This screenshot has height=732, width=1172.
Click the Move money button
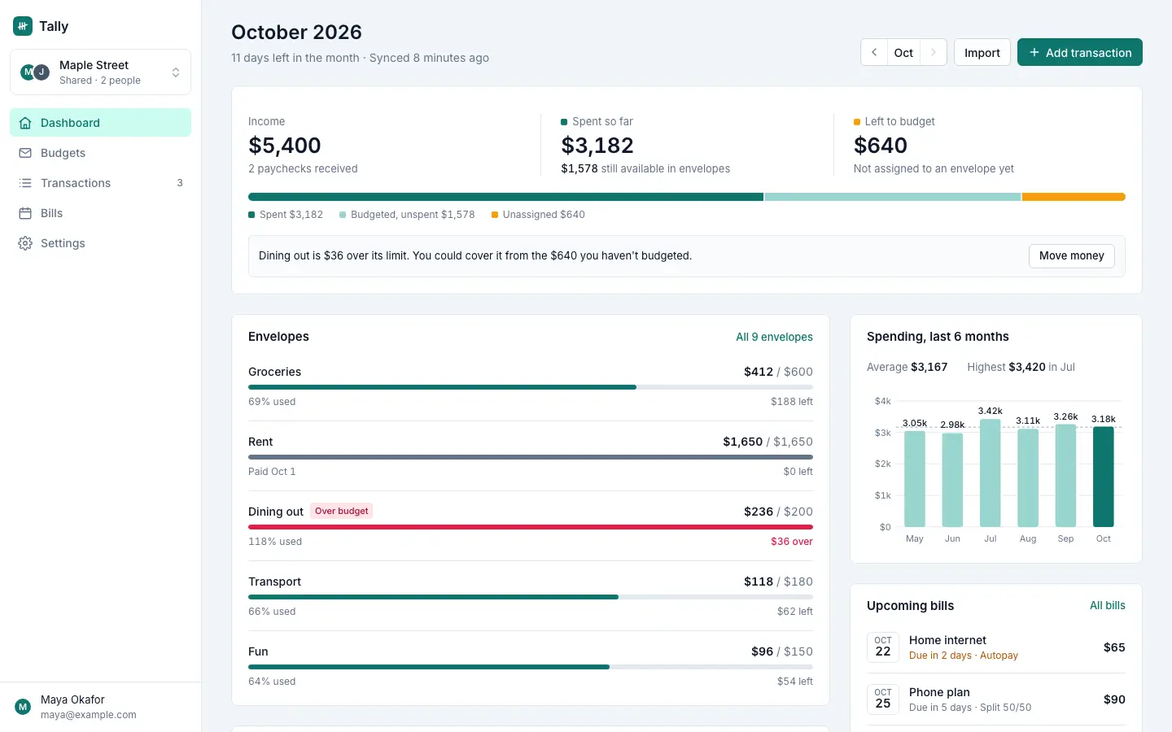click(1072, 255)
